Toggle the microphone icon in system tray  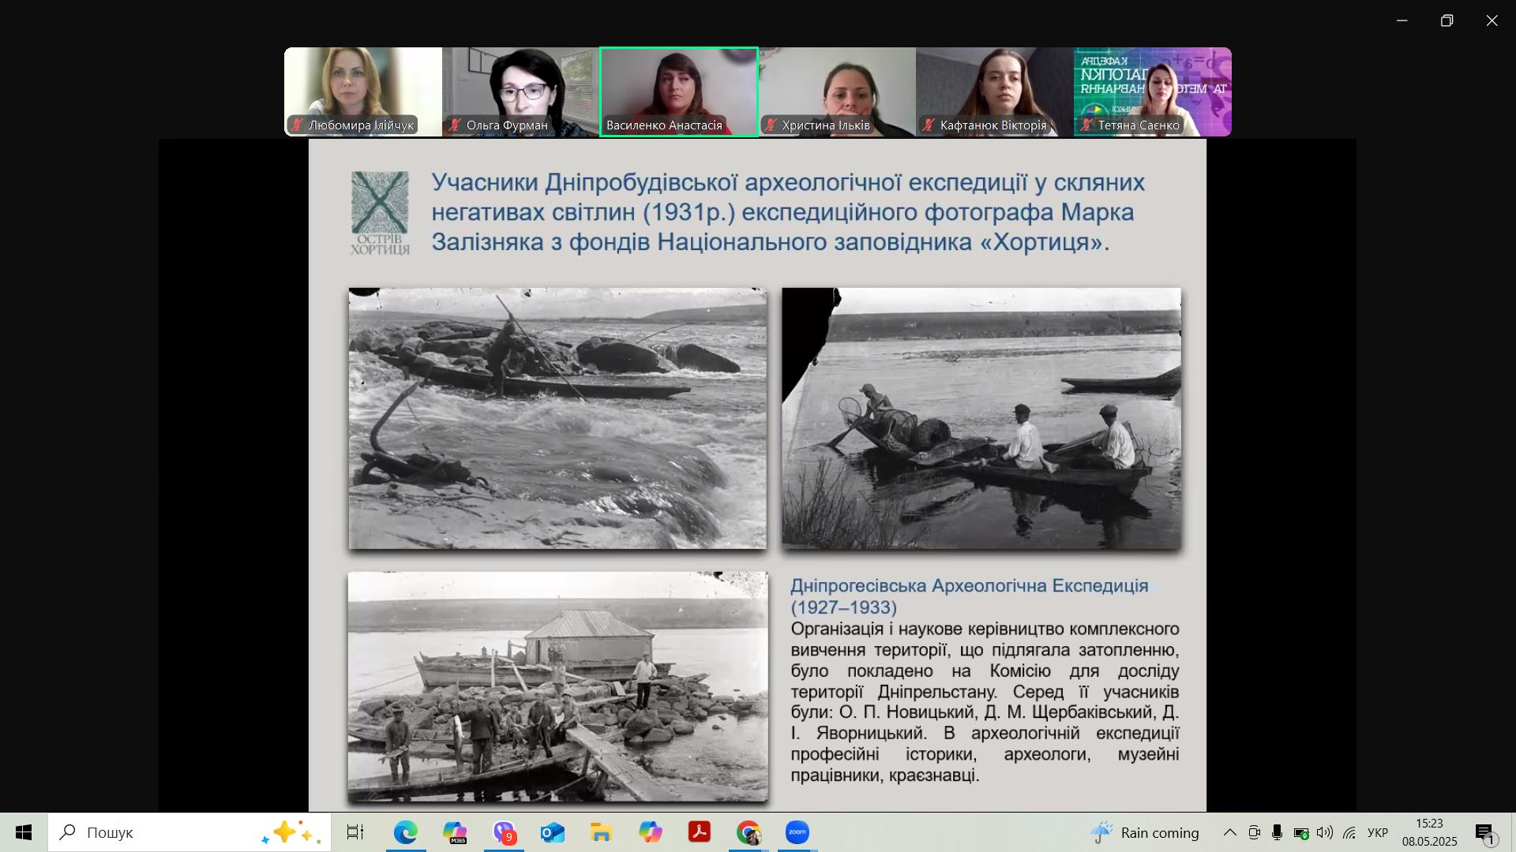[x=1277, y=832]
